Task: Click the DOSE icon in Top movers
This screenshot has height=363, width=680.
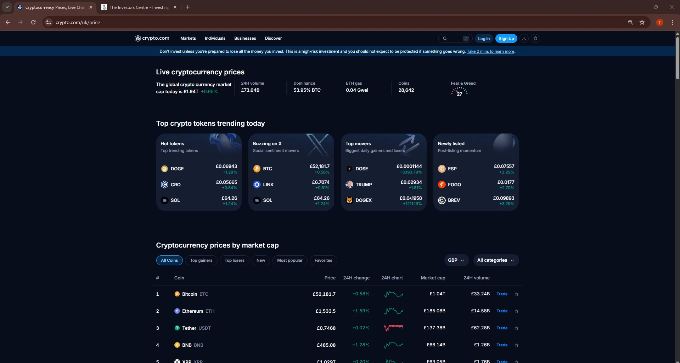Action: pos(349,169)
